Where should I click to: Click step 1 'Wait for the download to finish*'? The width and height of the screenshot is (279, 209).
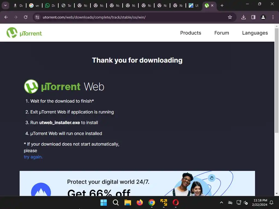(60, 101)
